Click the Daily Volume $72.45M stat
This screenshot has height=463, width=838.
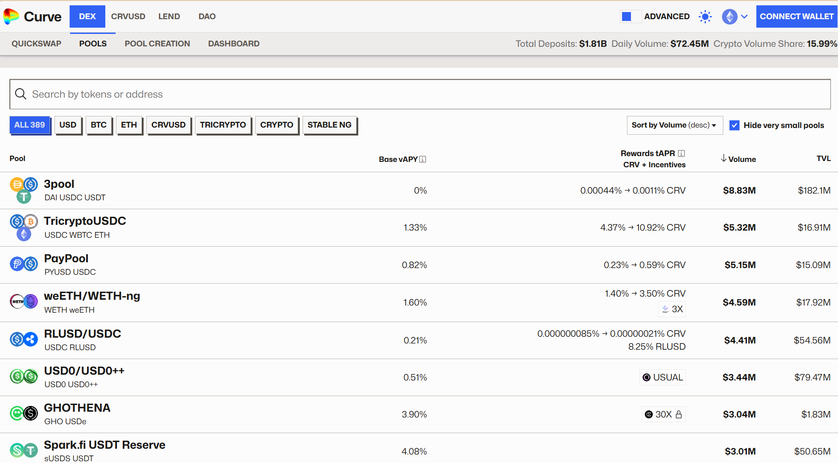point(660,44)
